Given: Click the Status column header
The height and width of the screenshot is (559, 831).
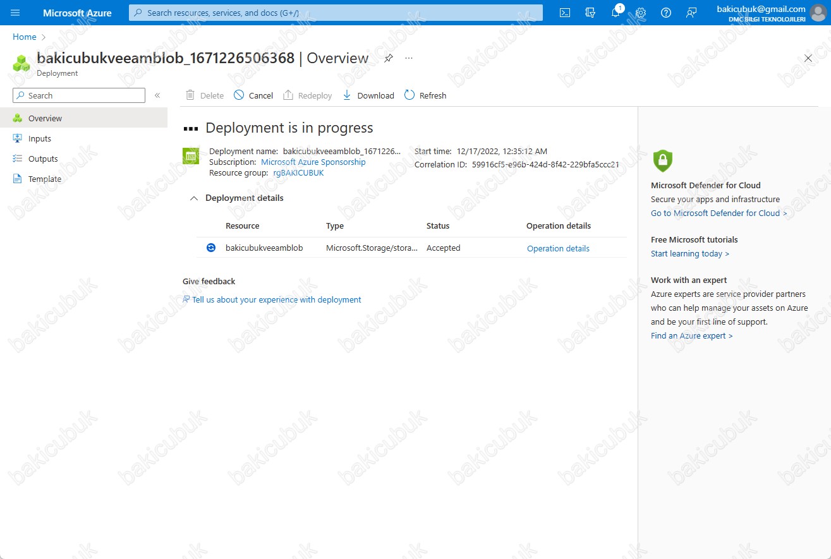Looking at the screenshot, I should tap(438, 225).
